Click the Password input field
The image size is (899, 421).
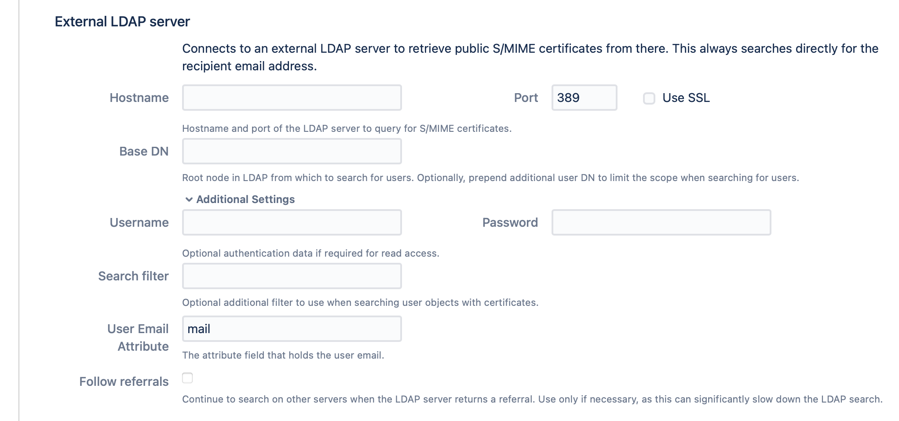click(661, 222)
